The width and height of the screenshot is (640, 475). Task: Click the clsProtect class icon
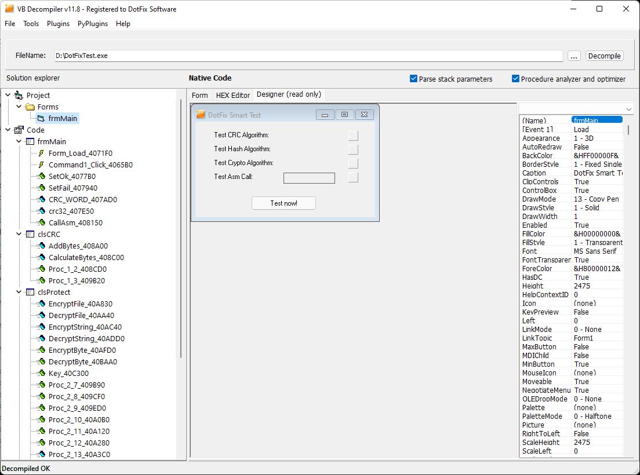click(x=30, y=293)
